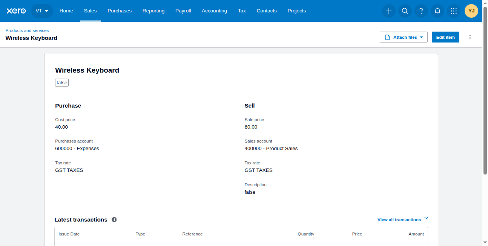This screenshot has width=488, height=246.
Task: Open the Payroll menu
Action: [183, 11]
